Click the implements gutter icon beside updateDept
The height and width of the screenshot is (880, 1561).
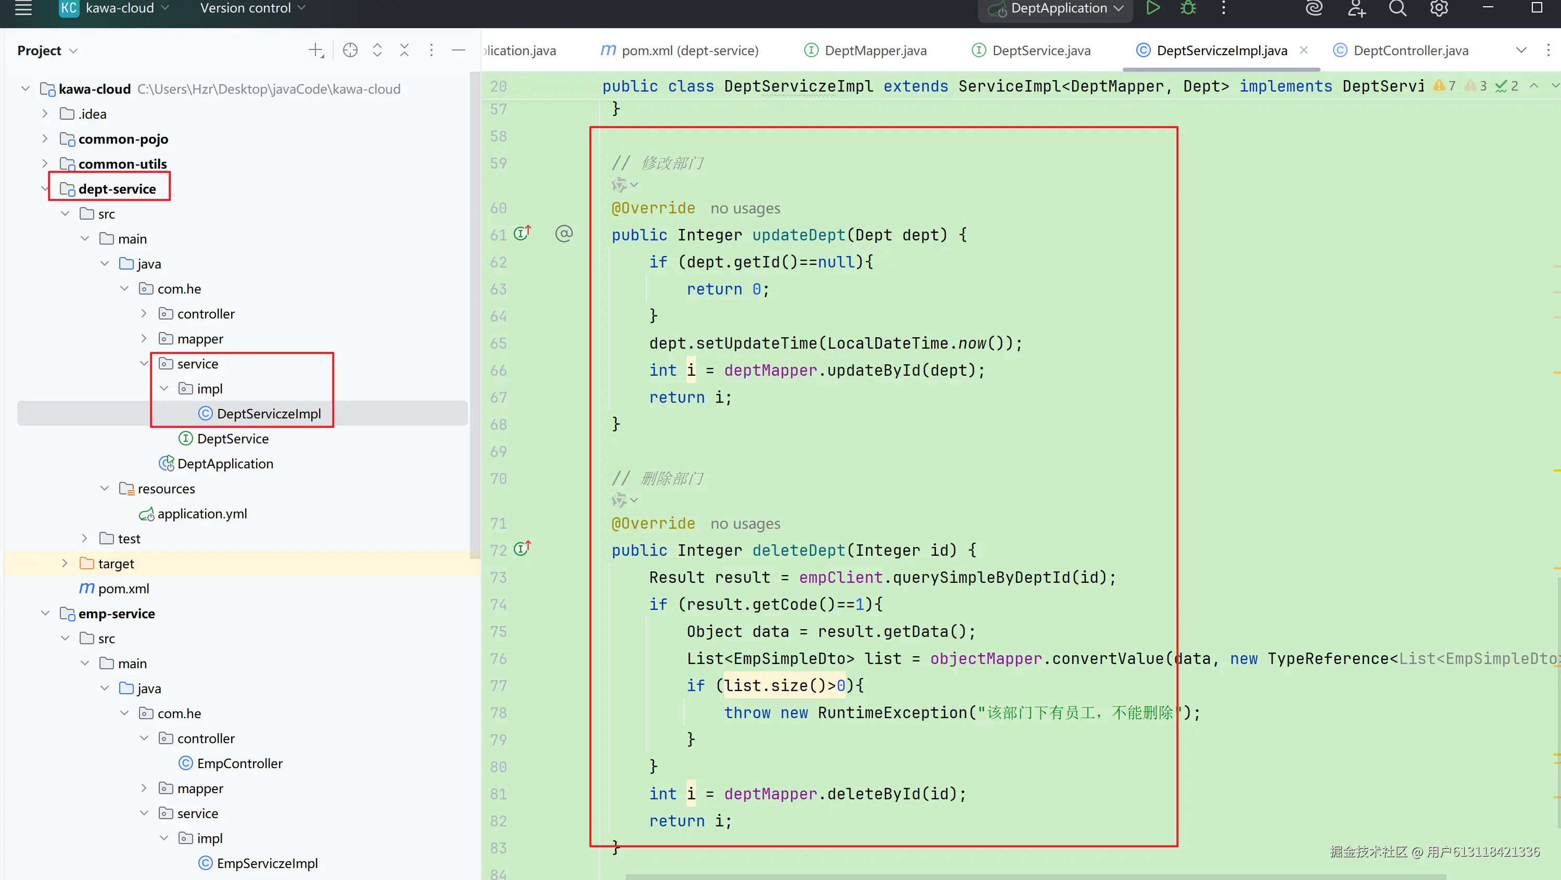(x=522, y=233)
